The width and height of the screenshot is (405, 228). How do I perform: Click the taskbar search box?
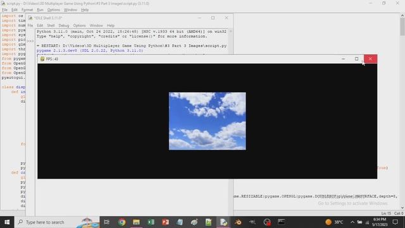coord(57,222)
